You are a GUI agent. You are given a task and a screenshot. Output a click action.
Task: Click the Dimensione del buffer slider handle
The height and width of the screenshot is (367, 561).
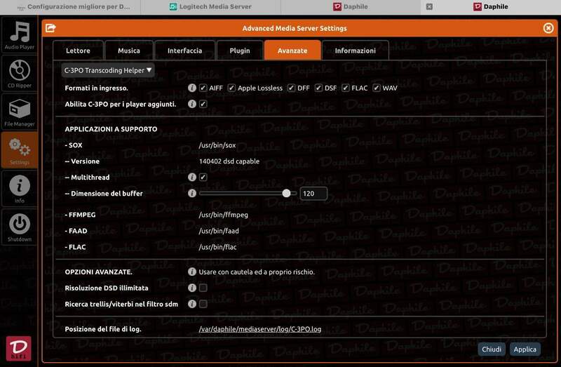tap(286, 193)
